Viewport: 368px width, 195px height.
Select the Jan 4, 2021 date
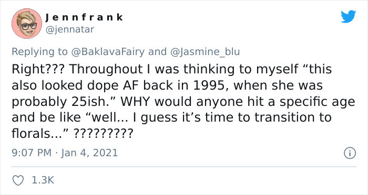89,153
